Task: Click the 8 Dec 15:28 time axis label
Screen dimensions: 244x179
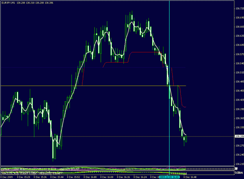Action: (24, 177)
